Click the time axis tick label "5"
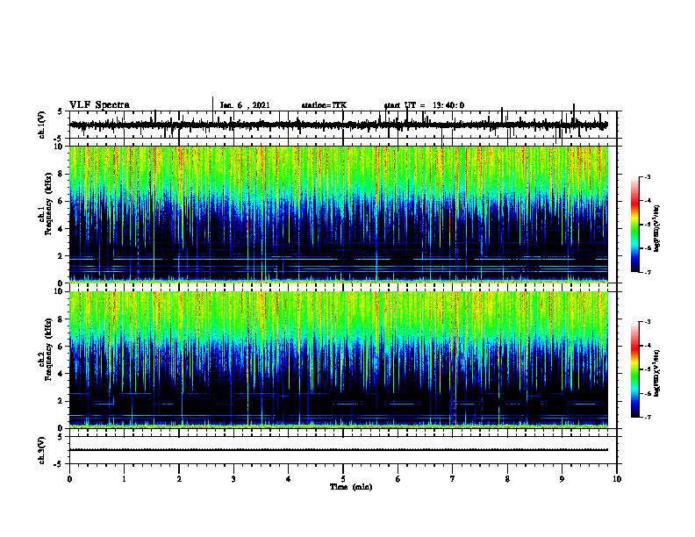This screenshot has height=537, width=695. [x=343, y=479]
